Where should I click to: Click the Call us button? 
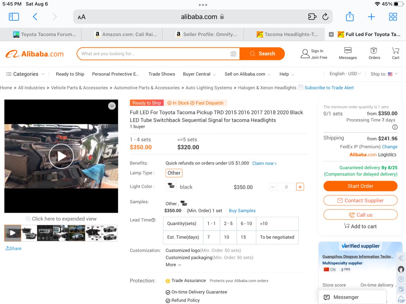tap(360, 215)
